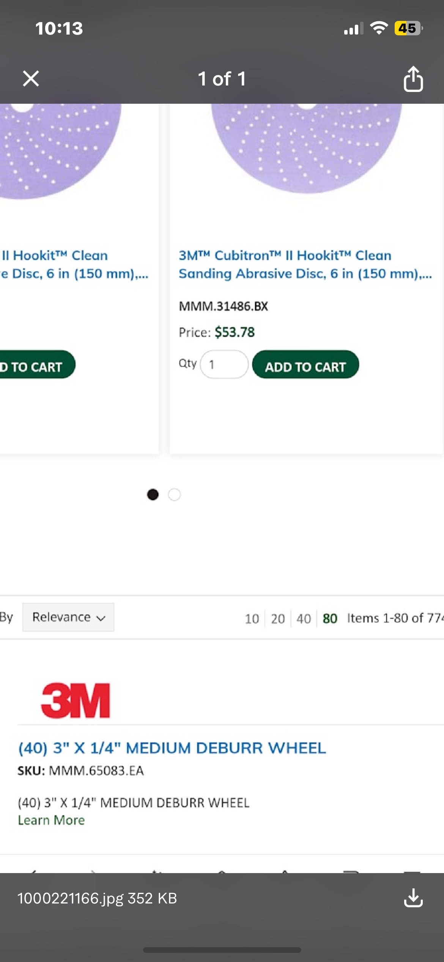Select 80 items per page
Viewport: 444px width, 962px height.
point(330,619)
